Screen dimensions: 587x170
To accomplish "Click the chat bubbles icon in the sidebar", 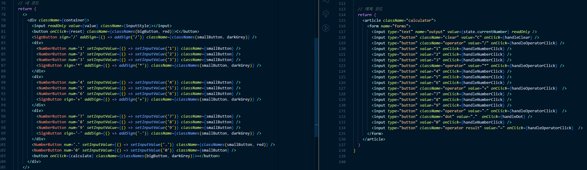I will point(326,1).
